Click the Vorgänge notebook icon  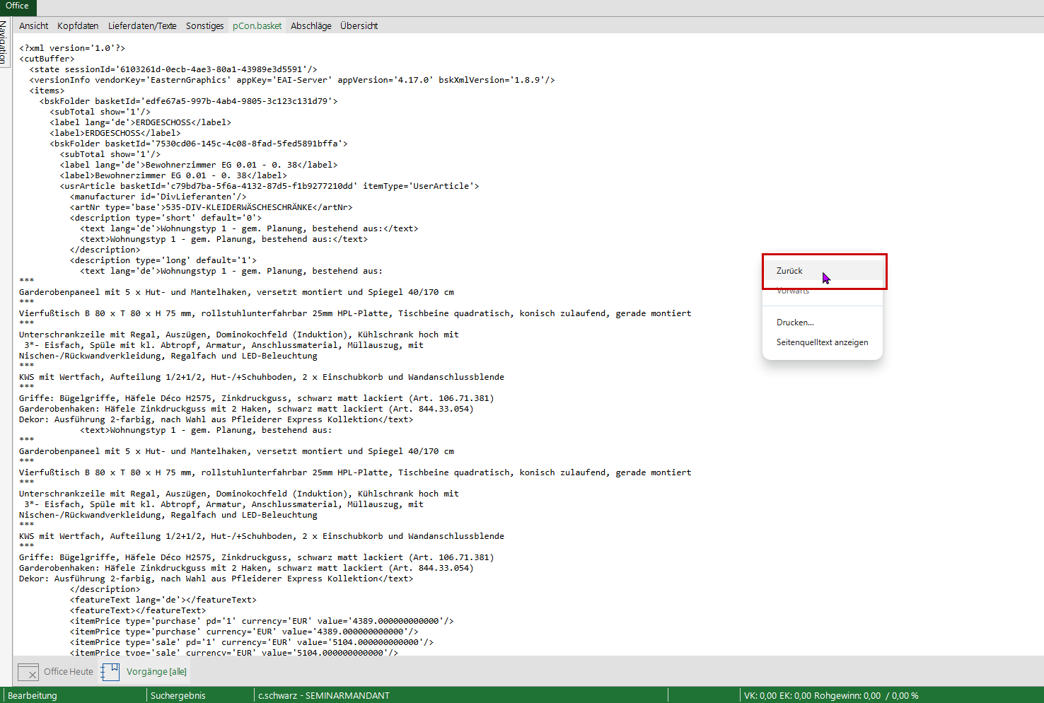point(110,672)
